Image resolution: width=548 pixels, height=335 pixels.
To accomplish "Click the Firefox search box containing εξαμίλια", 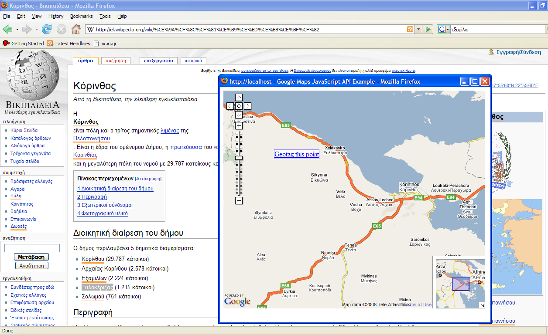I will click(x=498, y=30).
